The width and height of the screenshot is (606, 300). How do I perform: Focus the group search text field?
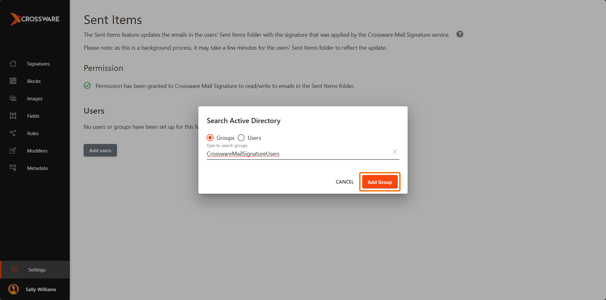click(x=298, y=154)
